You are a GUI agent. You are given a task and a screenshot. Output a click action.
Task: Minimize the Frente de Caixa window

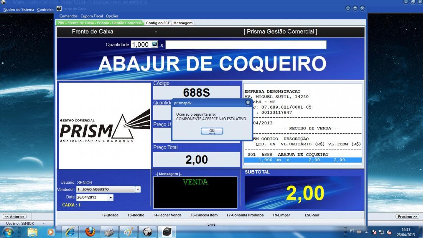pos(348,8)
